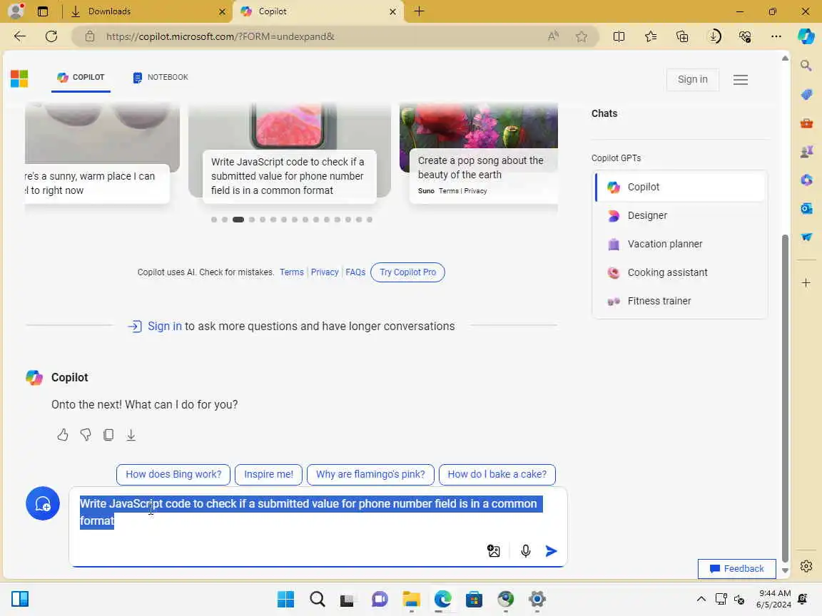Open sidebar settings gear icon
Image resolution: width=822 pixels, height=616 pixels.
(x=806, y=566)
